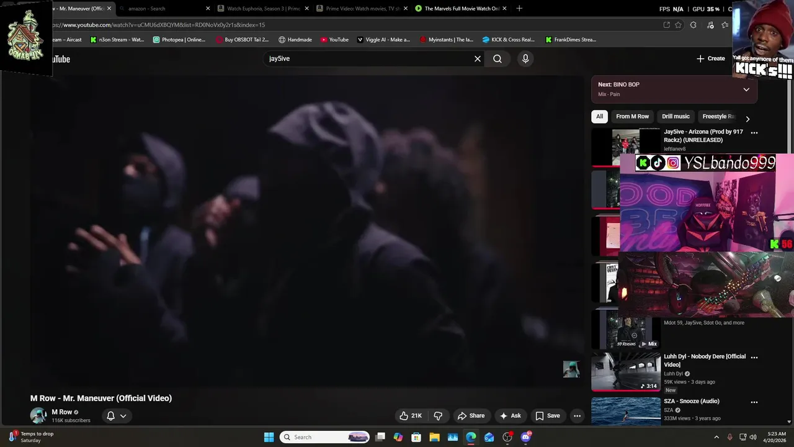794x447 pixels.
Task: Toggle the notification bell for M Row
Action: (110, 416)
